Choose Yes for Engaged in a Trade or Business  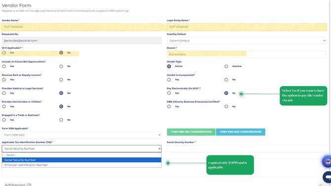[4, 120]
